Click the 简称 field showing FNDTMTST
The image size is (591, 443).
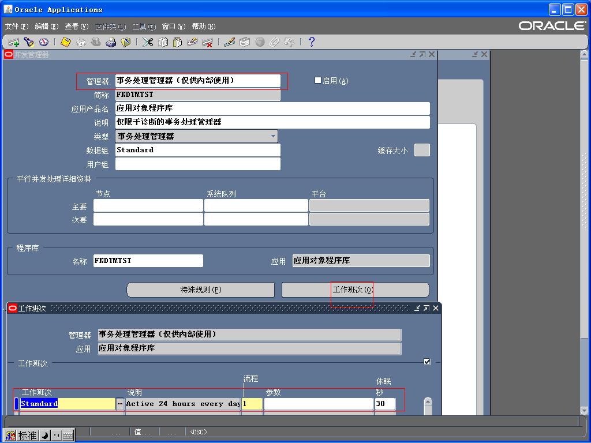(x=198, y=95)
